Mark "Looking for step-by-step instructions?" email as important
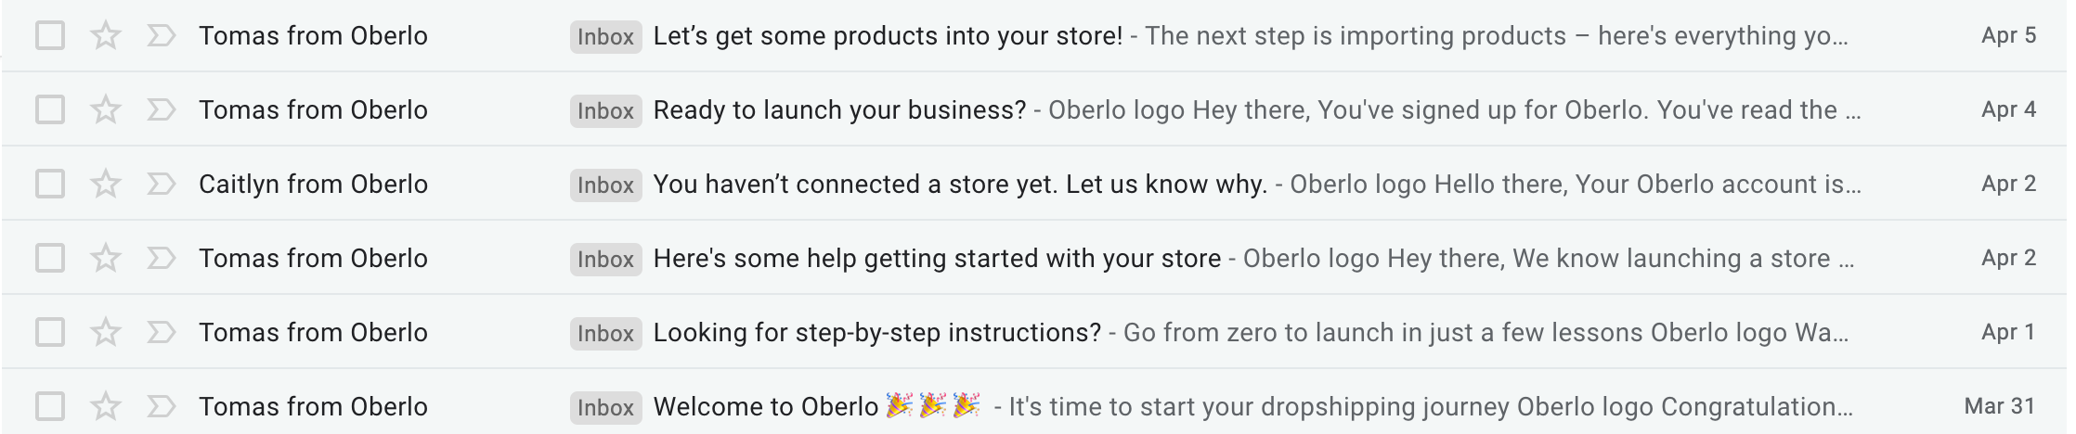The height and width of the screenshot is (434, 2076). click(162, 333)
